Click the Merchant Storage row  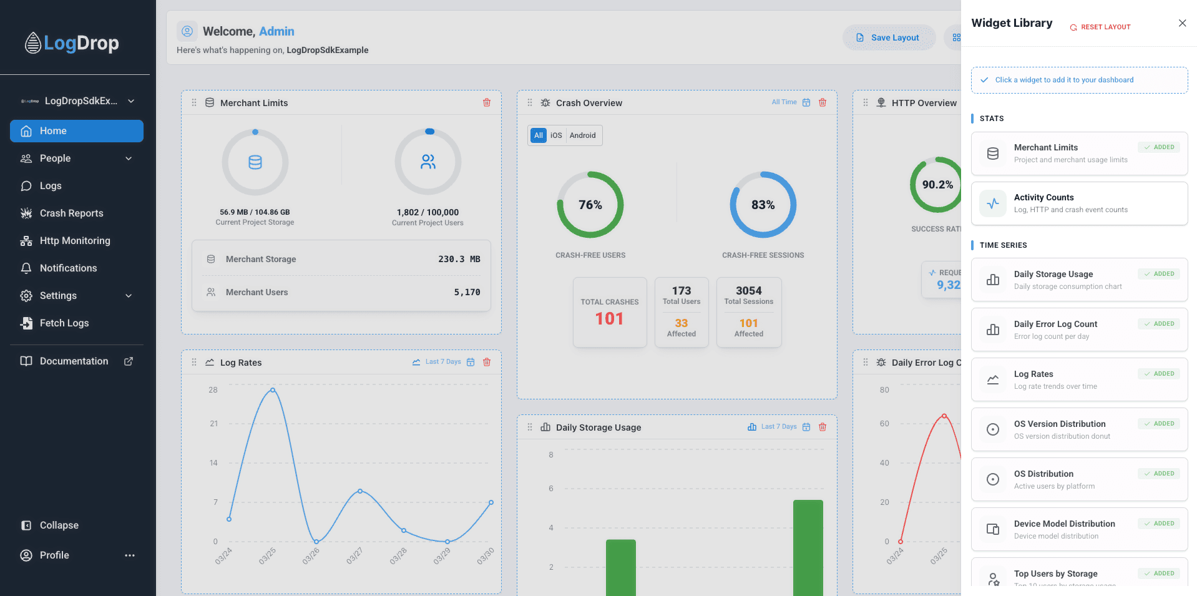coord(341,259)
